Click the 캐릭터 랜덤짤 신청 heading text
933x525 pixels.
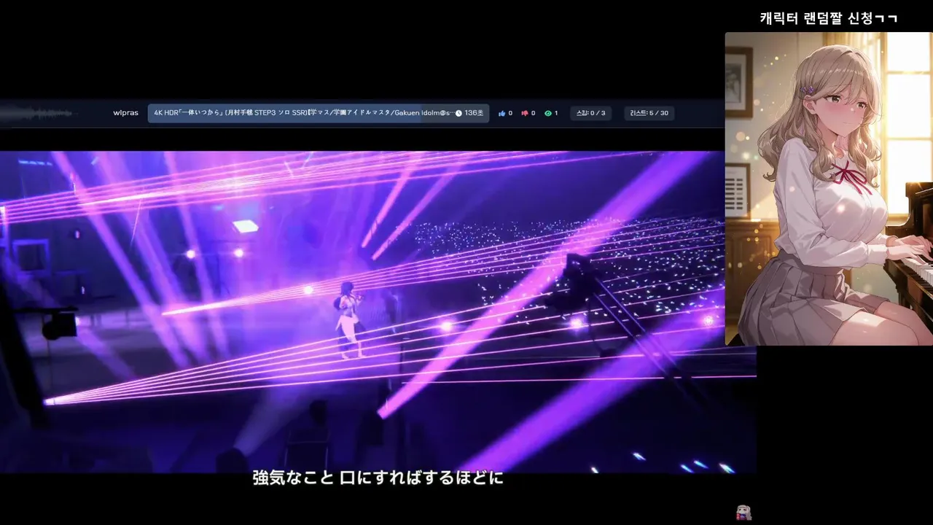pyautogui.click(x=829, y=18)
